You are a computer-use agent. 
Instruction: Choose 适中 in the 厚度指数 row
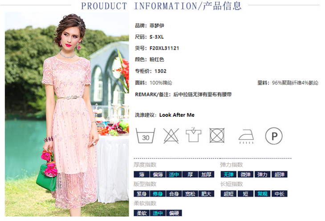coord(174,175)
